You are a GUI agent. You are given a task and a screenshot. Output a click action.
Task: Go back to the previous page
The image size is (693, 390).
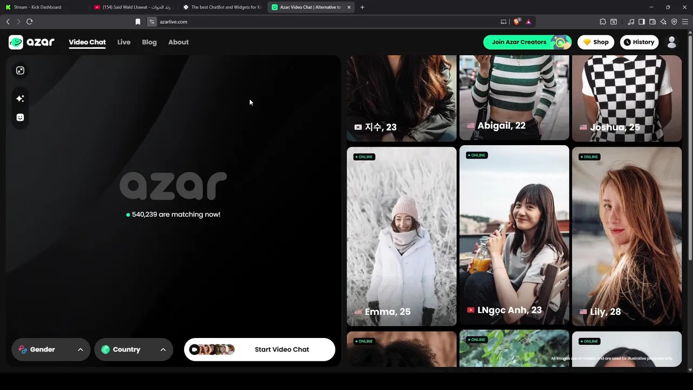pyautogui.click(x=8, y=22)
